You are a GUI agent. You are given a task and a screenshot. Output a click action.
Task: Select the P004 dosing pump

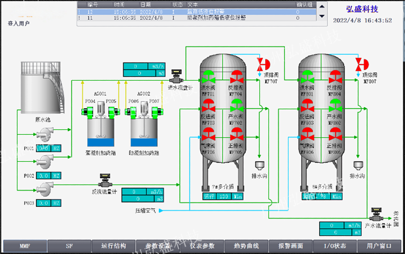87,112
